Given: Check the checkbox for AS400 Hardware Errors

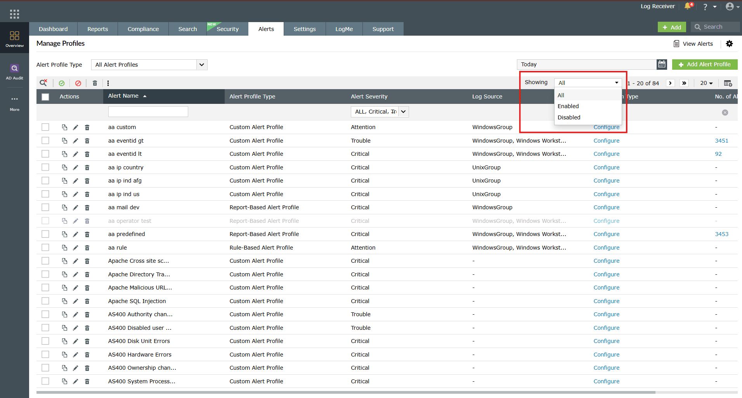Looking at the screenshot, I should pos(45,354).
